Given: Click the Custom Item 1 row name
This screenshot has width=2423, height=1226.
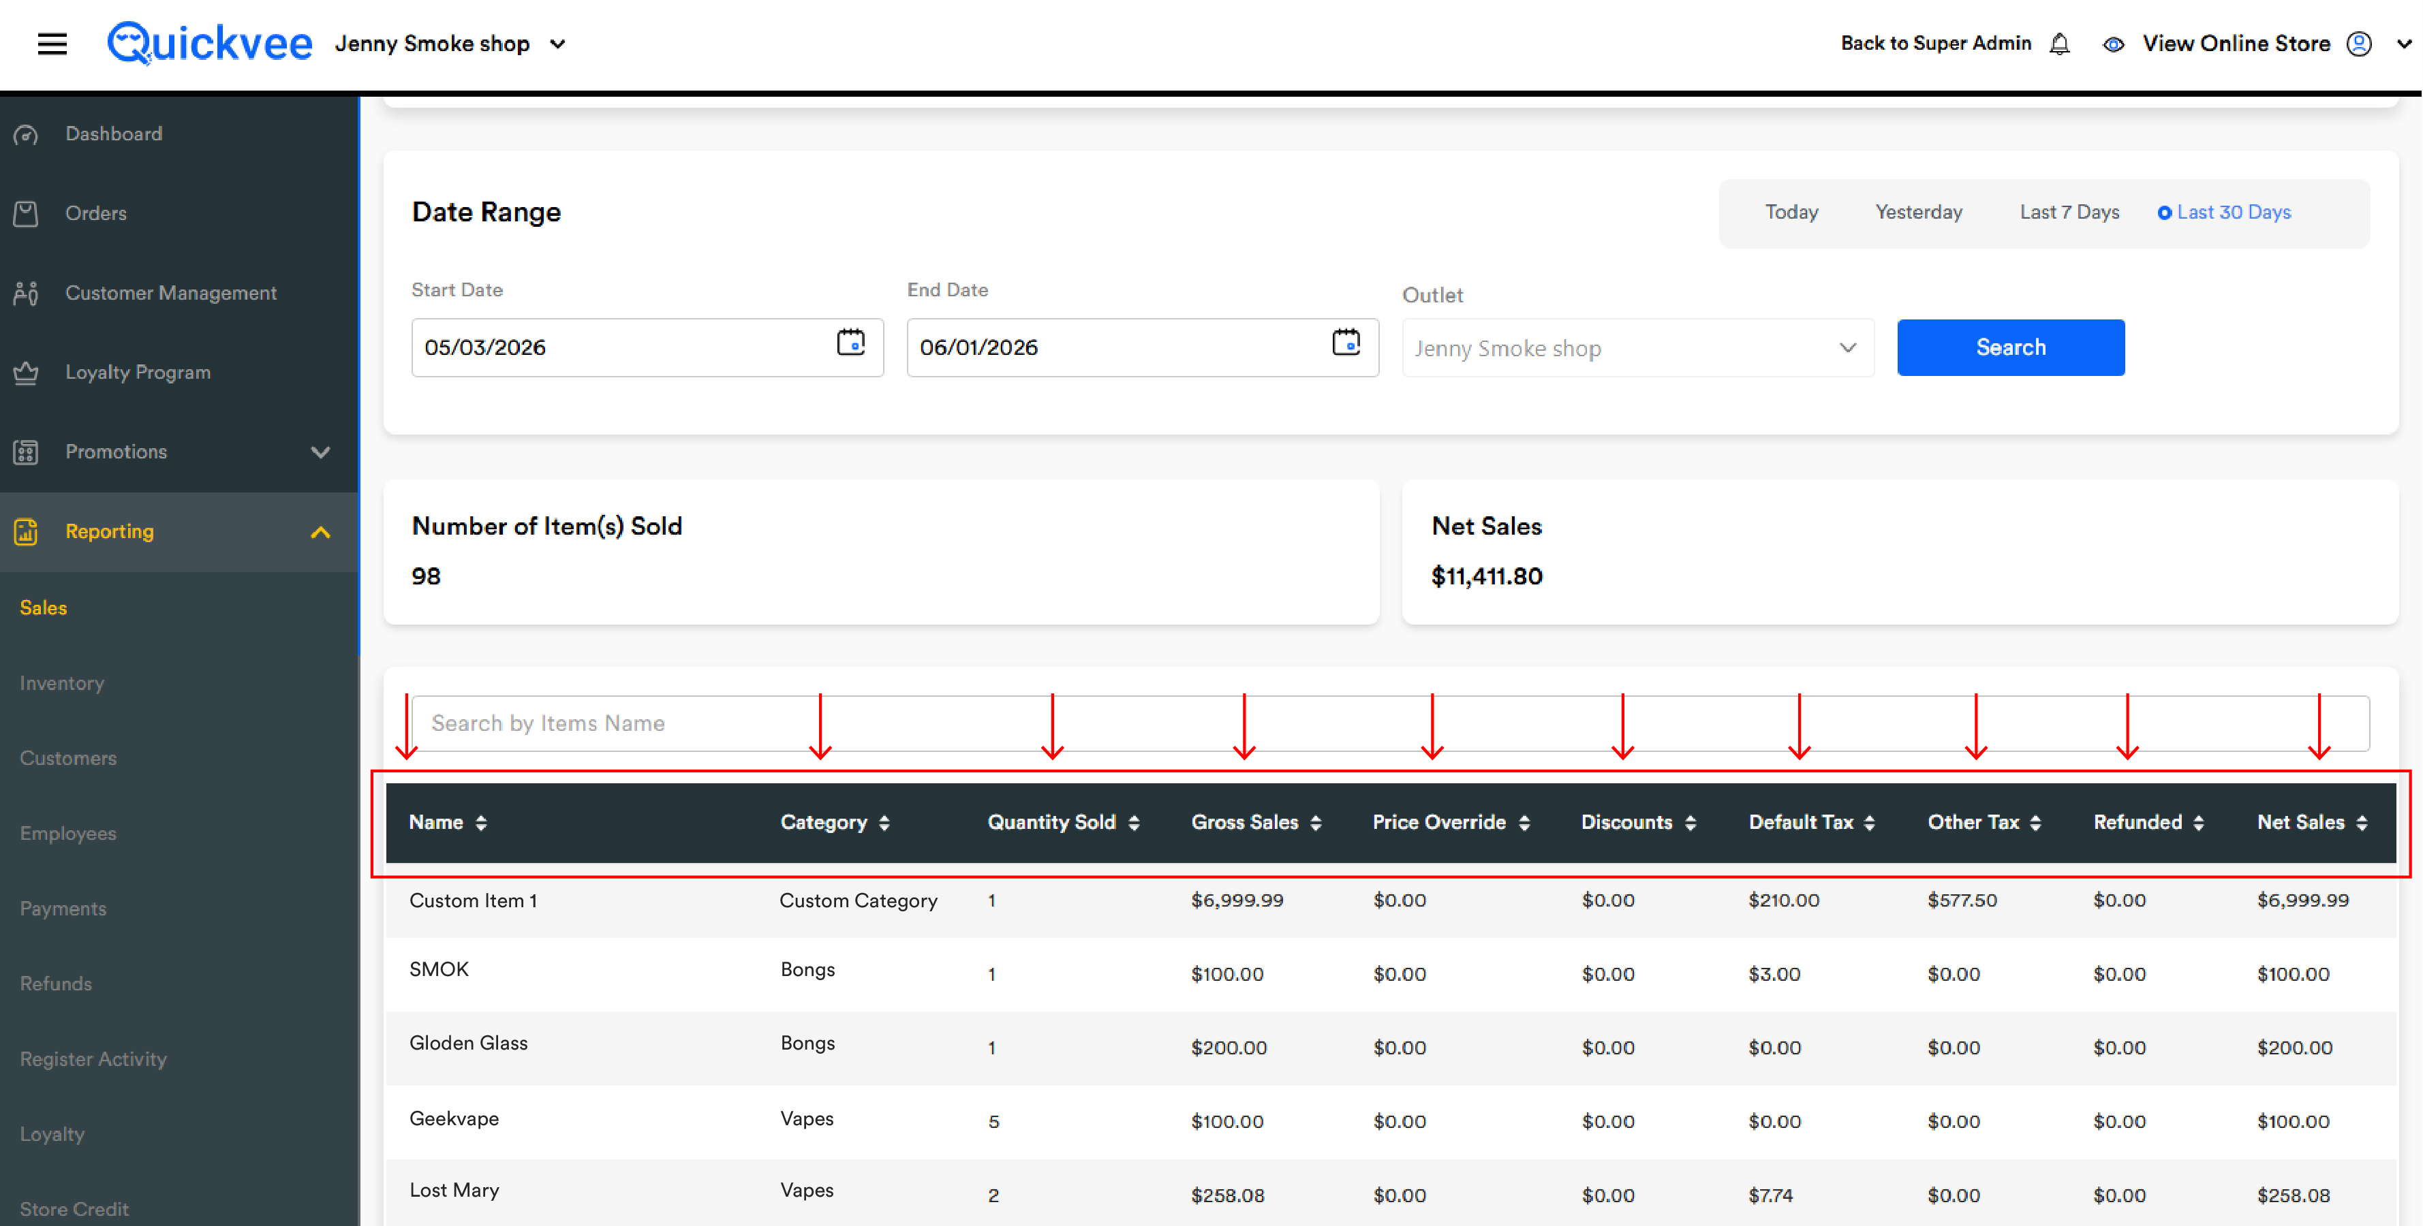Looking at the screenshot, I should (x=473, y=900).
